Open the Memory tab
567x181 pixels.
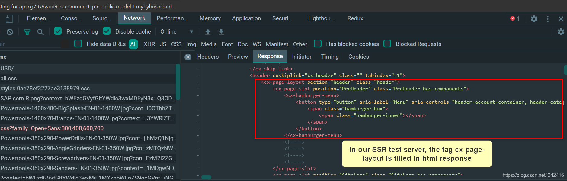210,18
